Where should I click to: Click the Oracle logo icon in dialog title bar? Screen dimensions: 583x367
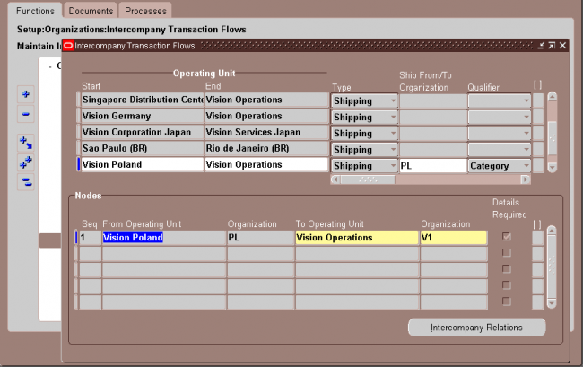[68, 46]
